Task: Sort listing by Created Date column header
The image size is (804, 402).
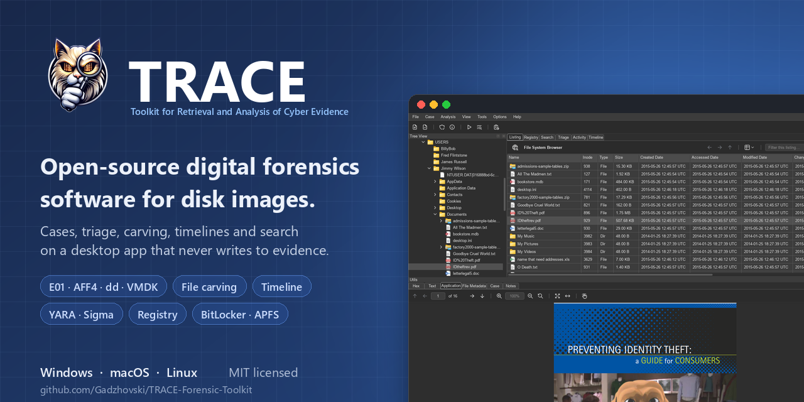Action: (x=665, y=157)
